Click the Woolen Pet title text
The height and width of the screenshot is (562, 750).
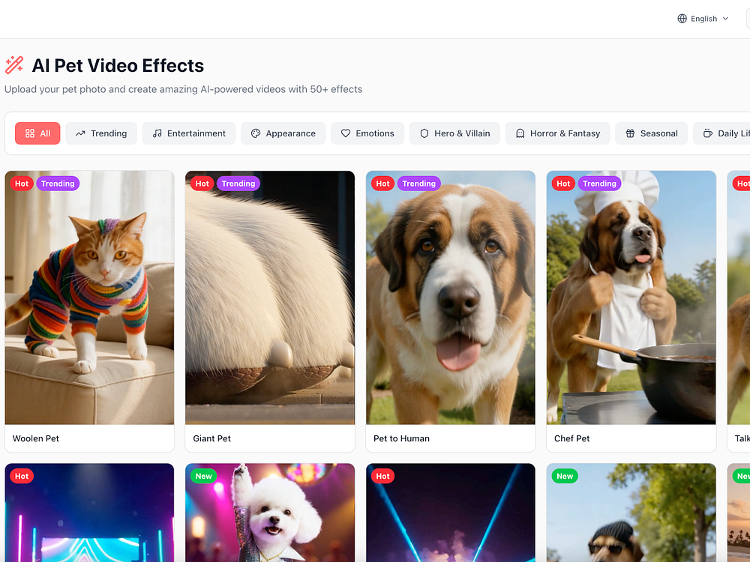coord(36,438)
